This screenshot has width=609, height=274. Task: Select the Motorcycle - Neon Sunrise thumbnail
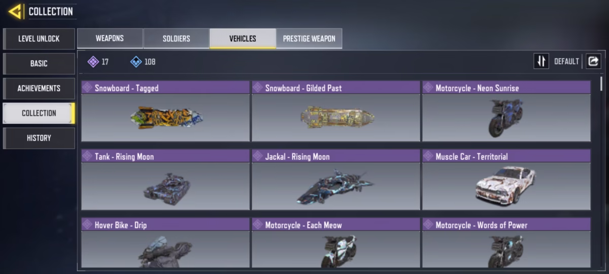pos(506,118)
